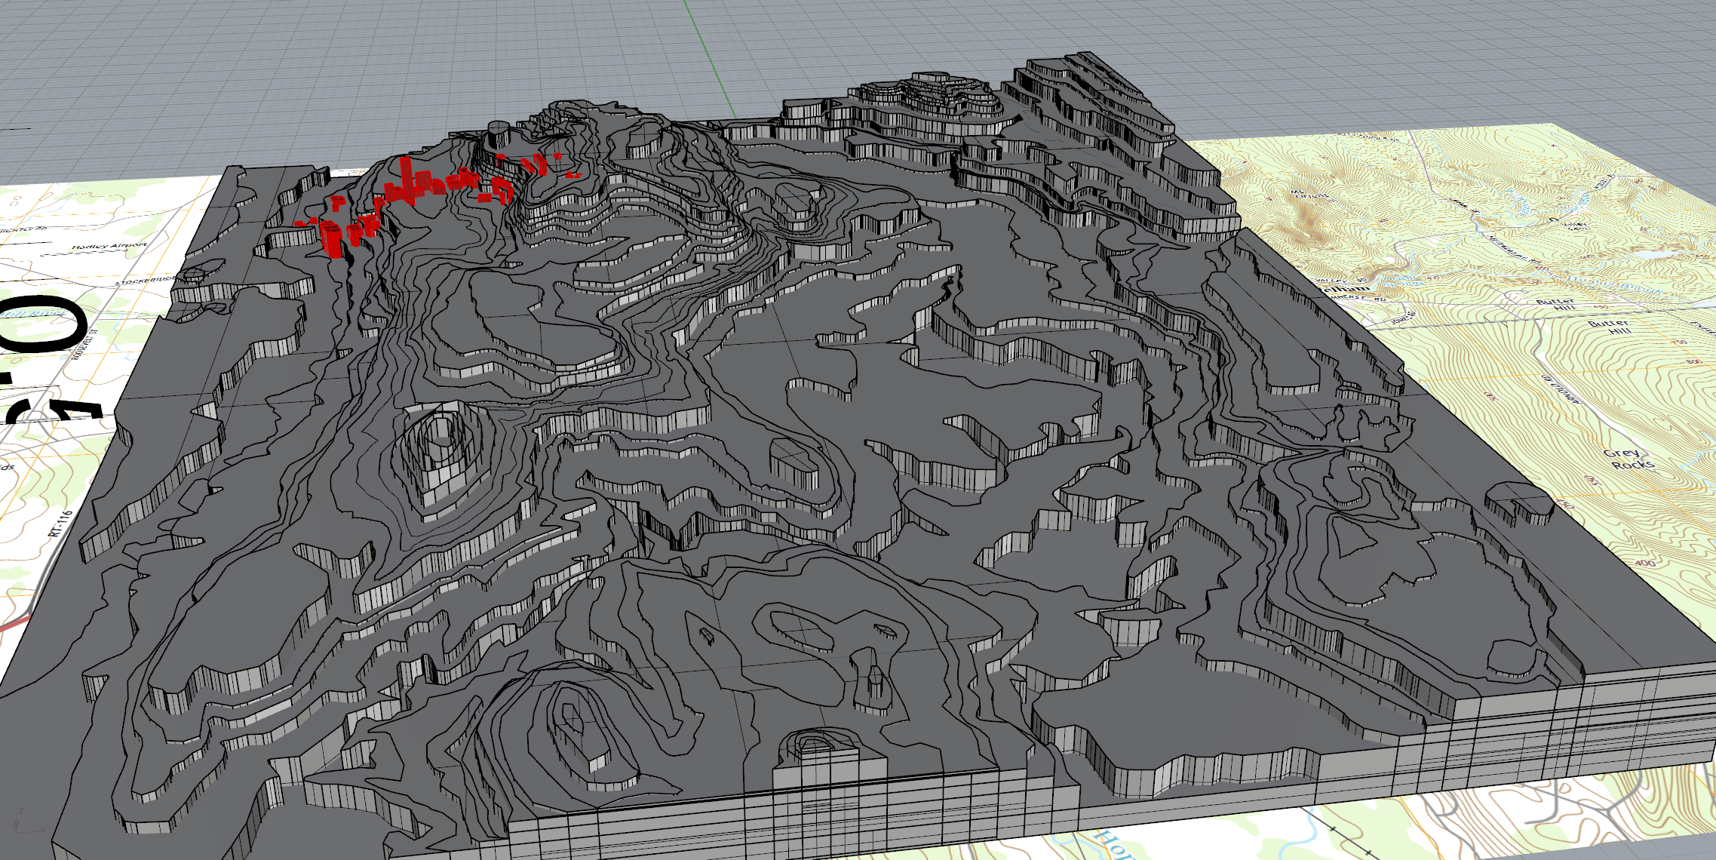Click the 800 elevation contour label
This screenshot has height=860, width=1716.
[1694, 363]
